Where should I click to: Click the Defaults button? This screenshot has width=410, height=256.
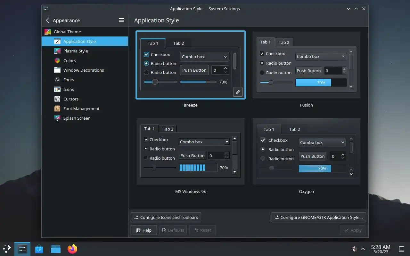pyautogui.click(x=173, y=230)
